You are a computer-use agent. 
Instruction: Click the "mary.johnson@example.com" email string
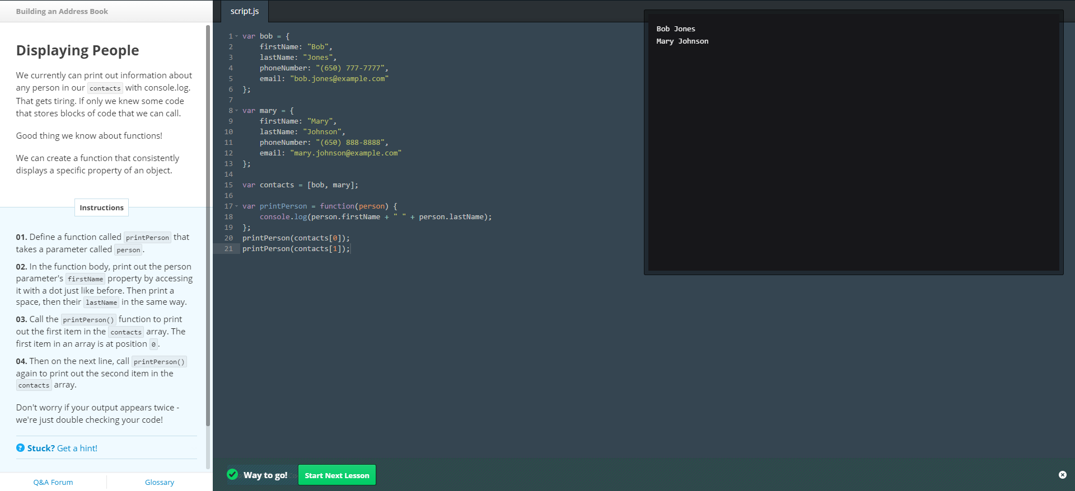[x=345, y=153]
